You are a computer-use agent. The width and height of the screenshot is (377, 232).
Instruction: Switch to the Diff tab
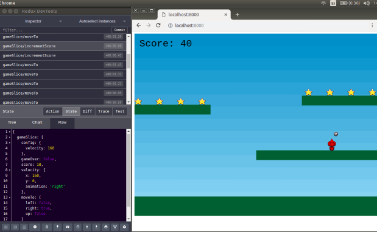[87, 112]
